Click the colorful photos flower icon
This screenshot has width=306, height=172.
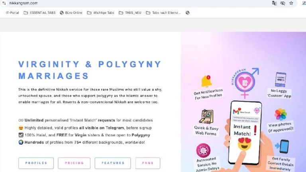pos(280,114)
